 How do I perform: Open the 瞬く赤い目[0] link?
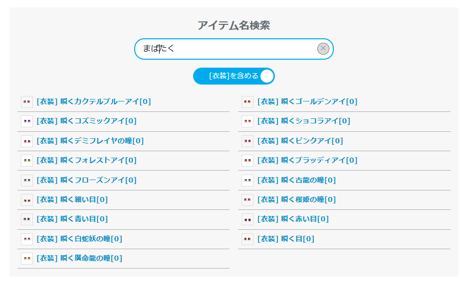[293, 219]
